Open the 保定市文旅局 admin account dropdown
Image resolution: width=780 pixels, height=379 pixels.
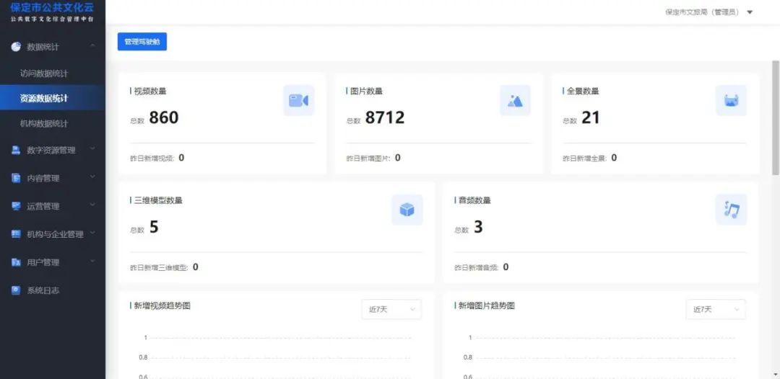[708, 12]
